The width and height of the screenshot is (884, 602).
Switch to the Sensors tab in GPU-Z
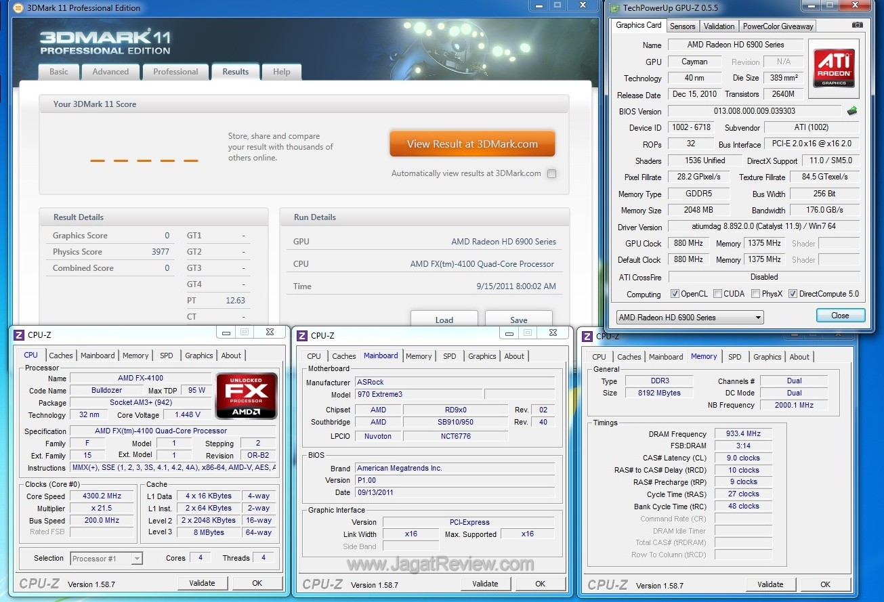coord(682,26)
